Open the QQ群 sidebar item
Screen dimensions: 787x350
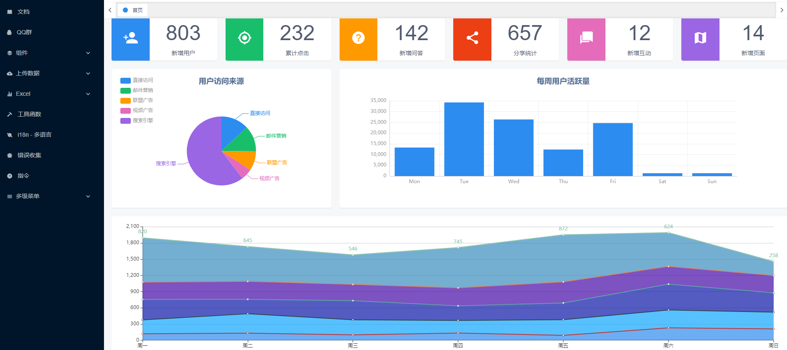pos(24,32)
